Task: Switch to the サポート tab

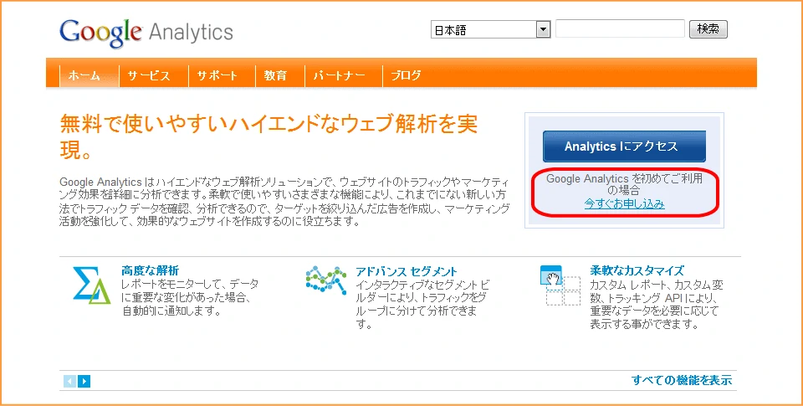Action: tap(217, 75)
